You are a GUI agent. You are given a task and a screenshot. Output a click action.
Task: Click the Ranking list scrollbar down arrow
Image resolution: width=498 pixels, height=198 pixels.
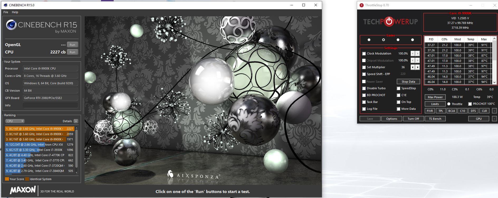click(77, 172)
